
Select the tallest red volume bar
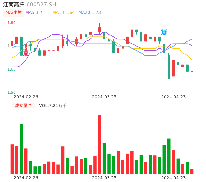(99, 144)
